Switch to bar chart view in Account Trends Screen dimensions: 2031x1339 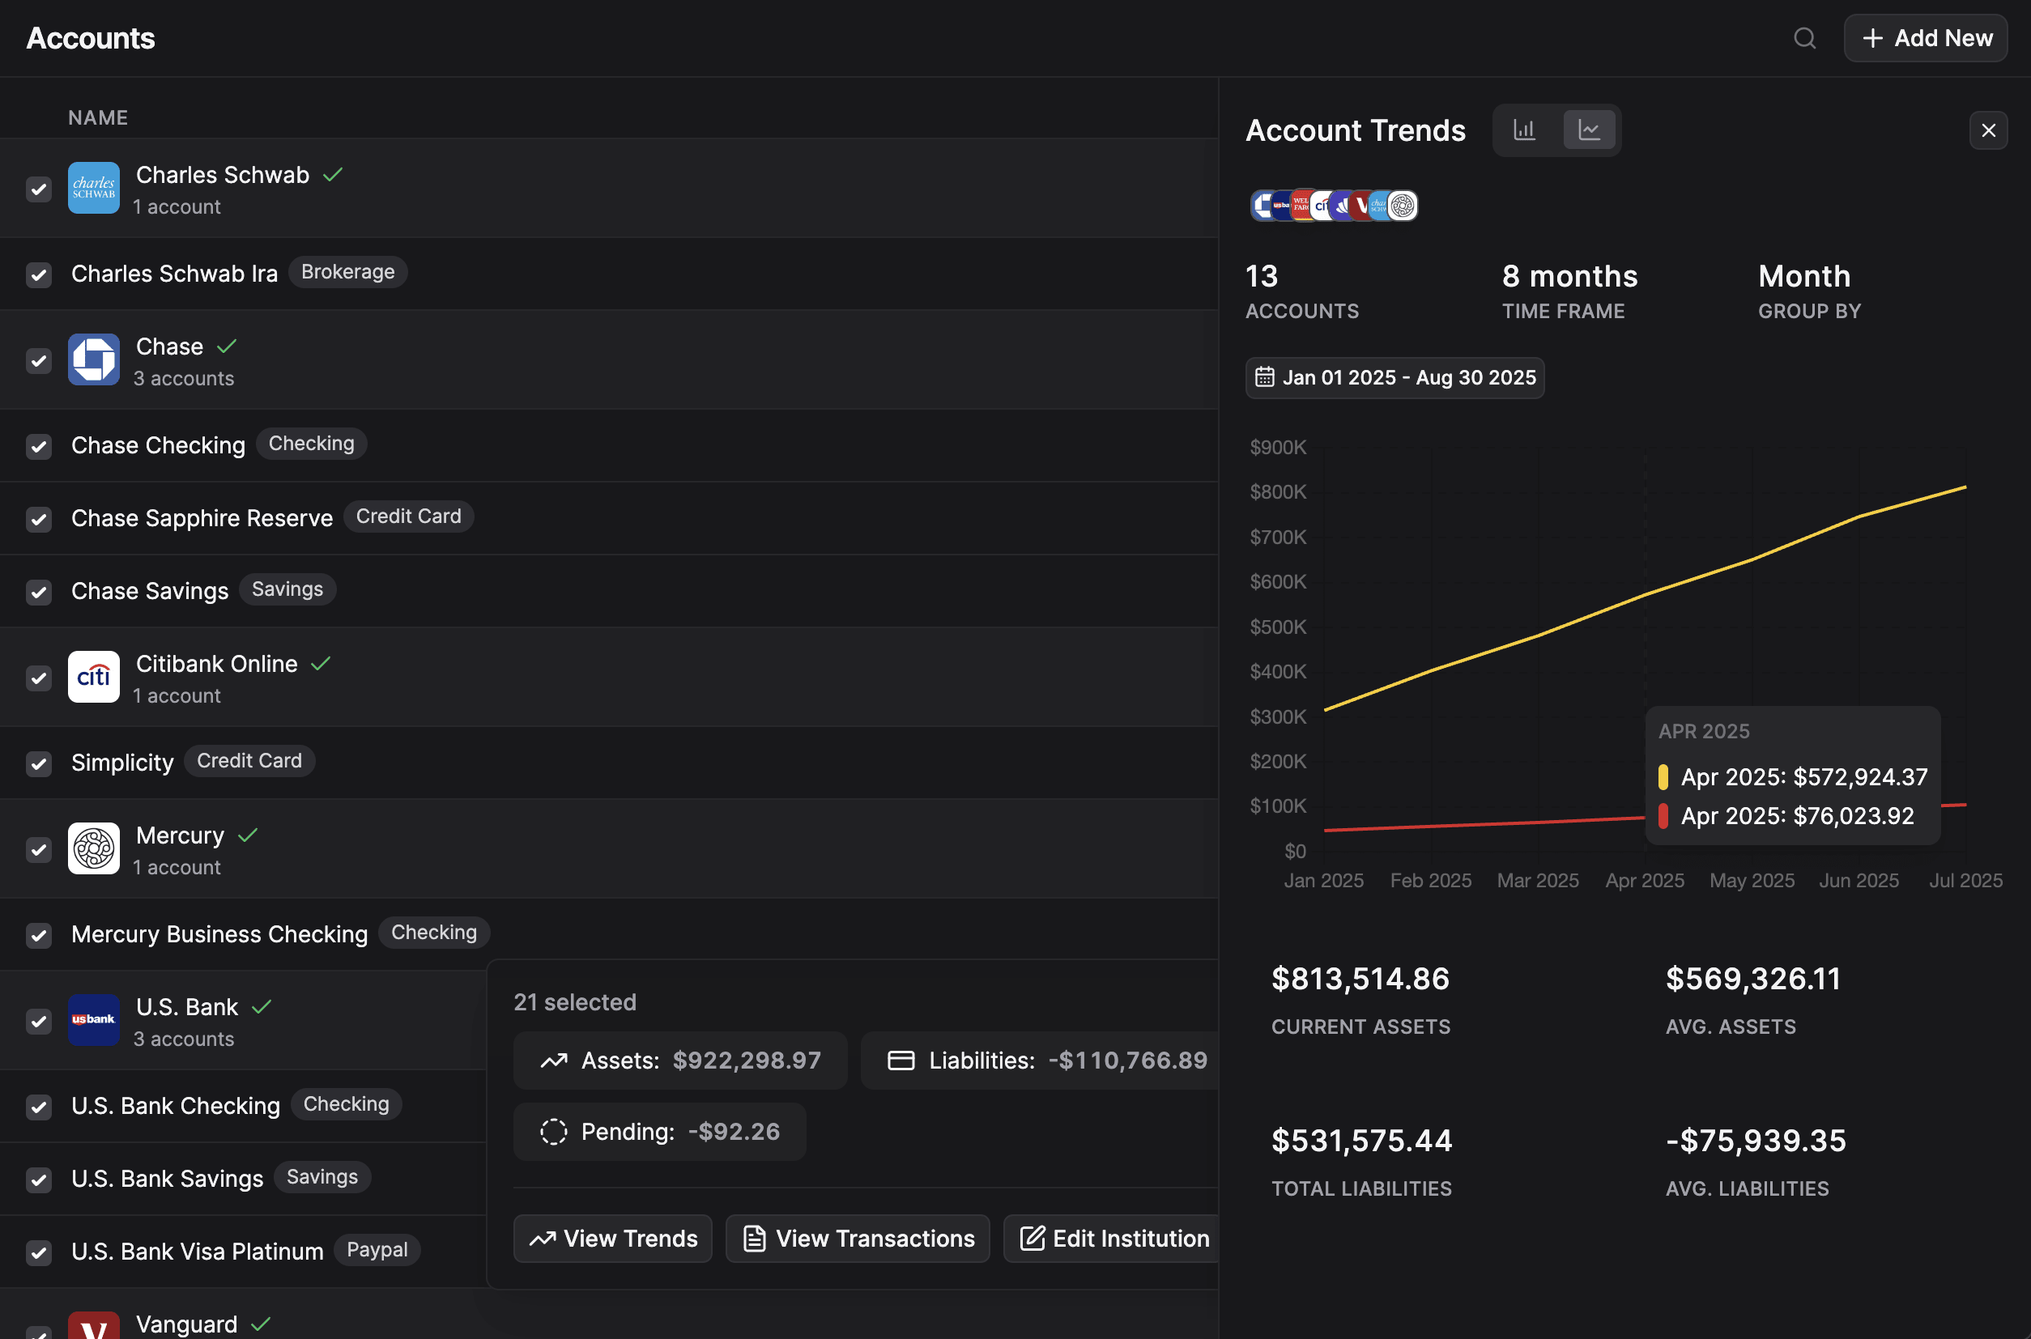click(1525, 129)
